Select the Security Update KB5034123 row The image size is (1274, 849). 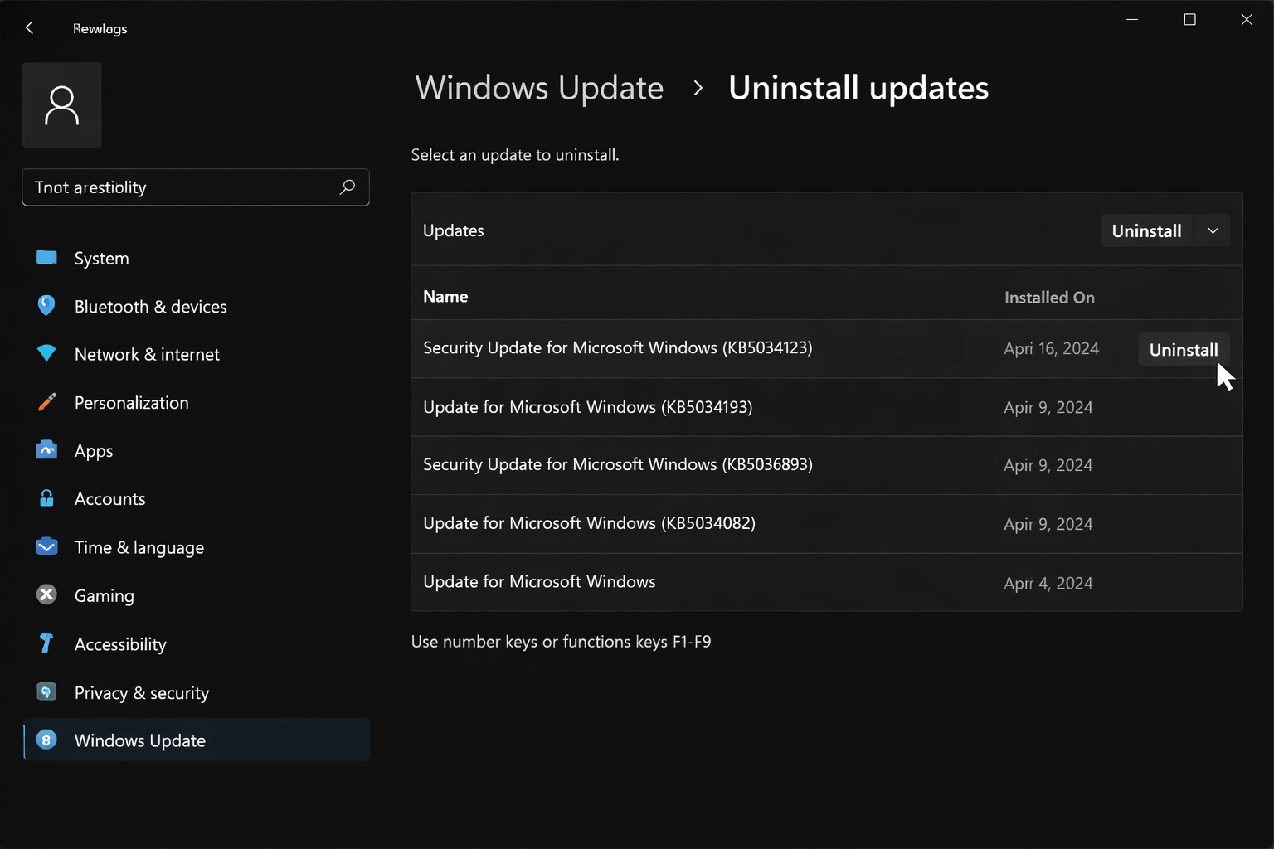point(826,349)
